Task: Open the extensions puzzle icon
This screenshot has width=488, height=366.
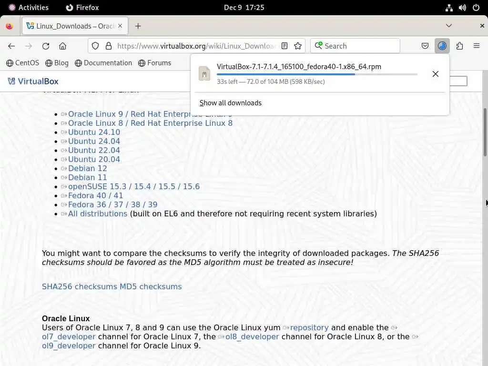Action: tap(460, 46)
